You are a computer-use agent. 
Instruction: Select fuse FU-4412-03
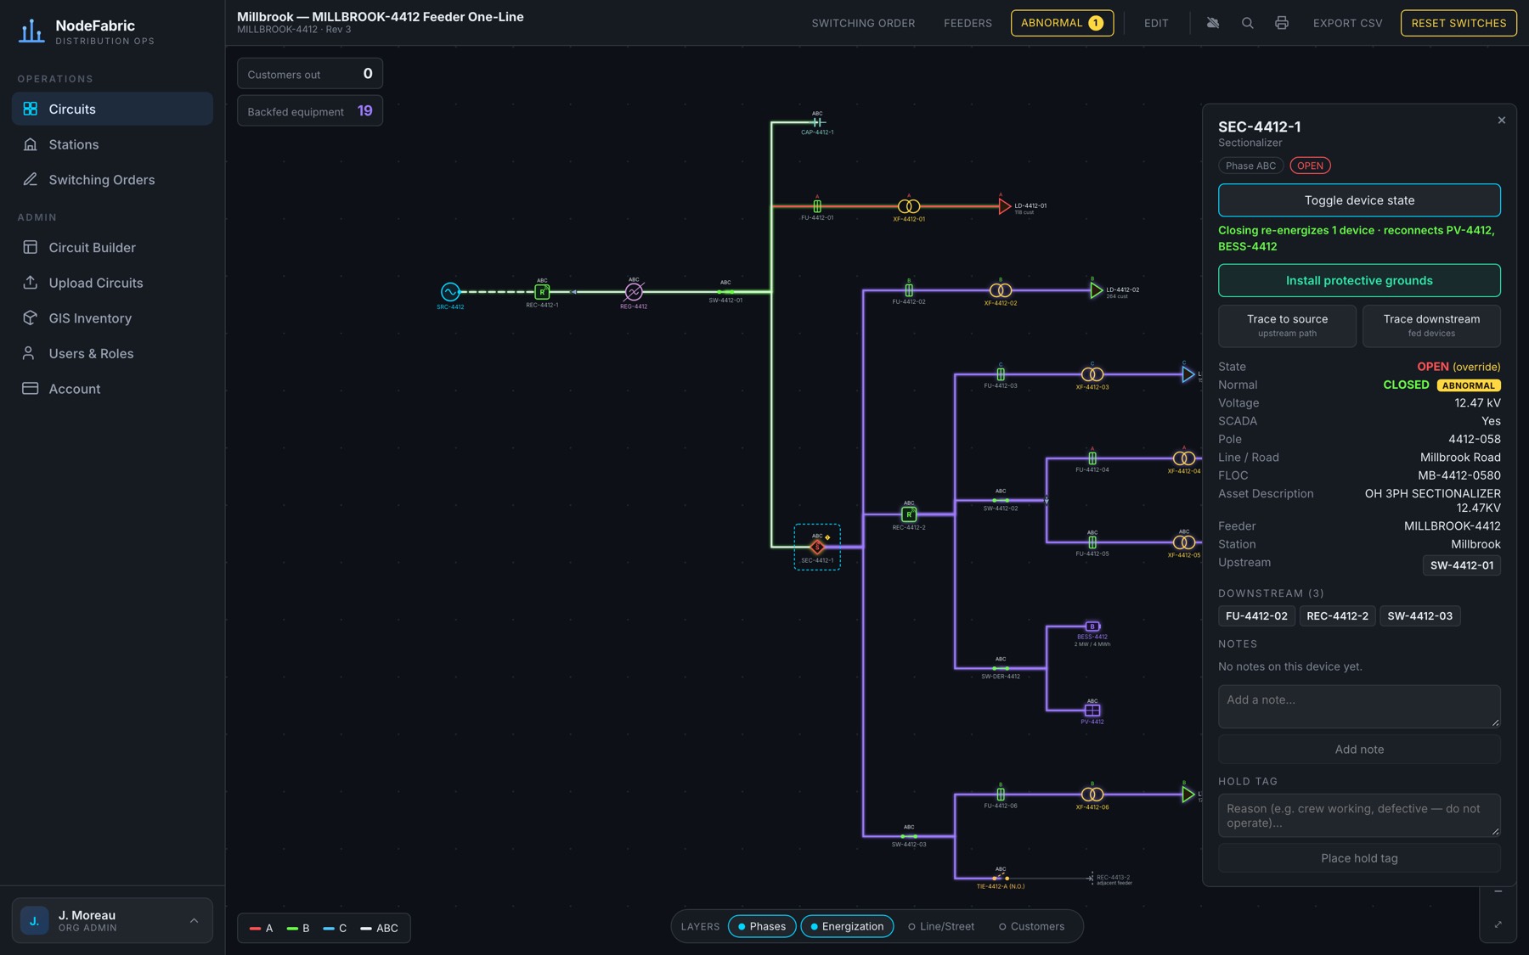tap(1001, 374)
